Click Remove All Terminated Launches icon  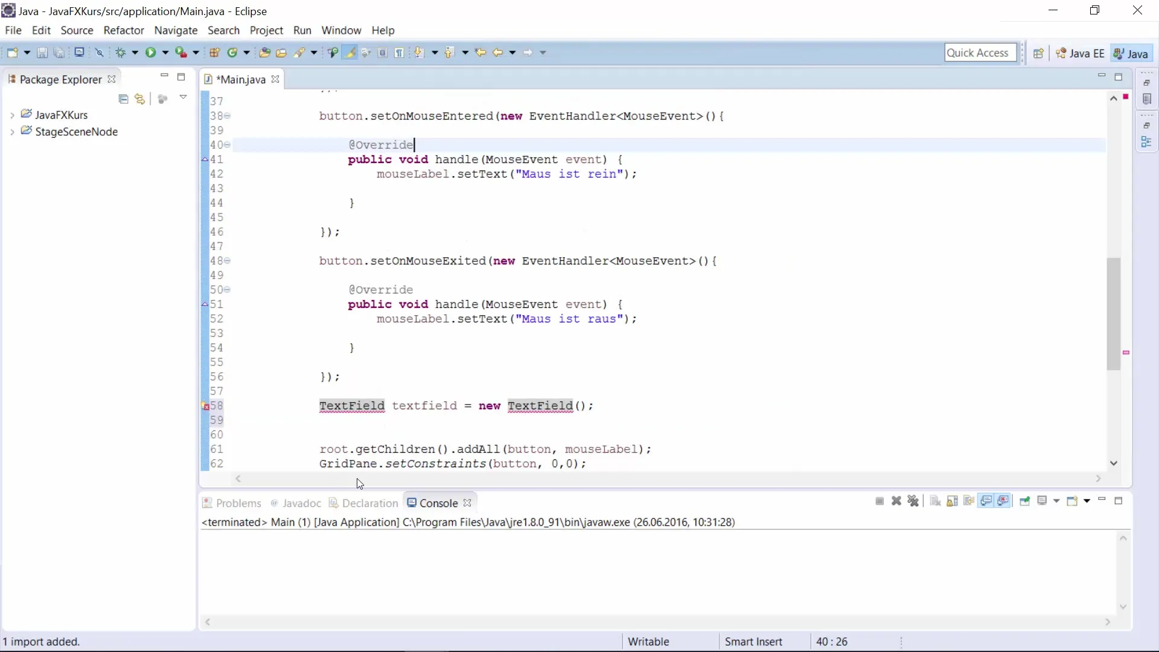913,501
